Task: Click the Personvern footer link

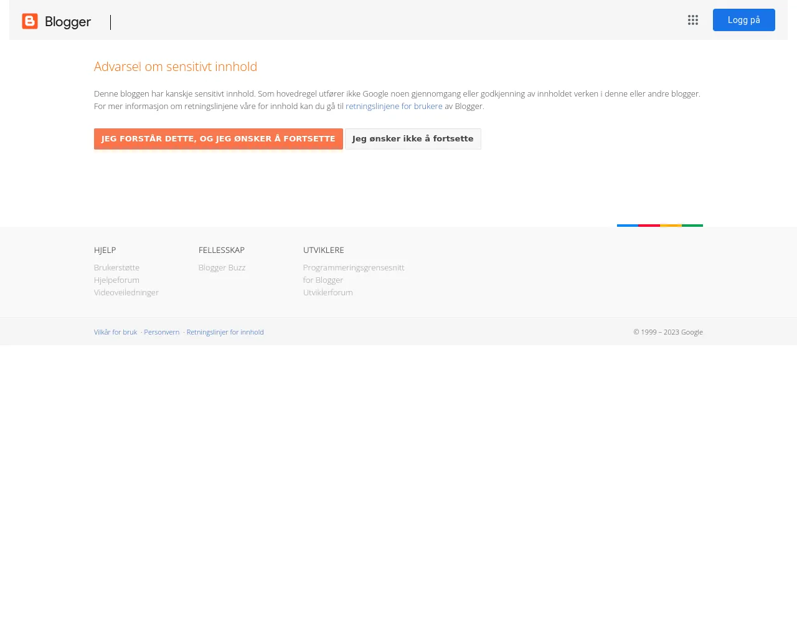Action: click(x=161, y=332)
